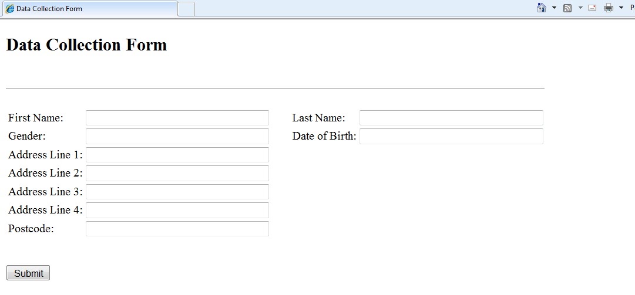
Task: Expand the RSS feeds dropdown arrow
Action: coord(580,8)
